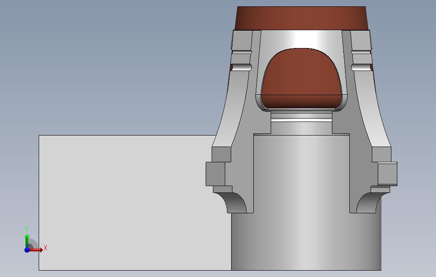Select the left square flange block
436x277 pixels.
tap(215, 174)
